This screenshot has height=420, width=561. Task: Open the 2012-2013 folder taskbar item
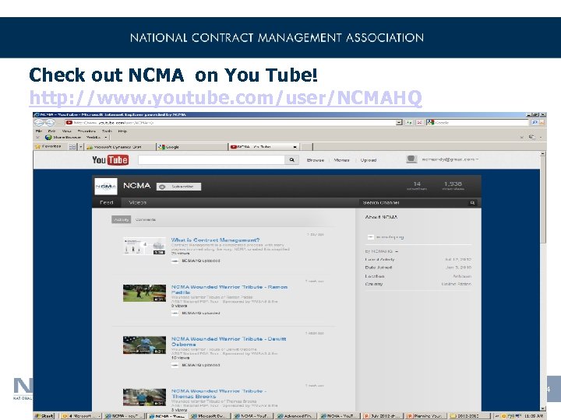(469, 415)
